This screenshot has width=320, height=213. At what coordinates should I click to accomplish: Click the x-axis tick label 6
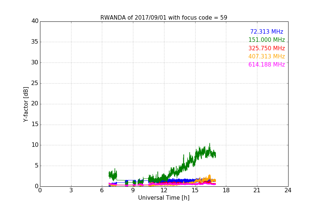click(x=102, y=190)
